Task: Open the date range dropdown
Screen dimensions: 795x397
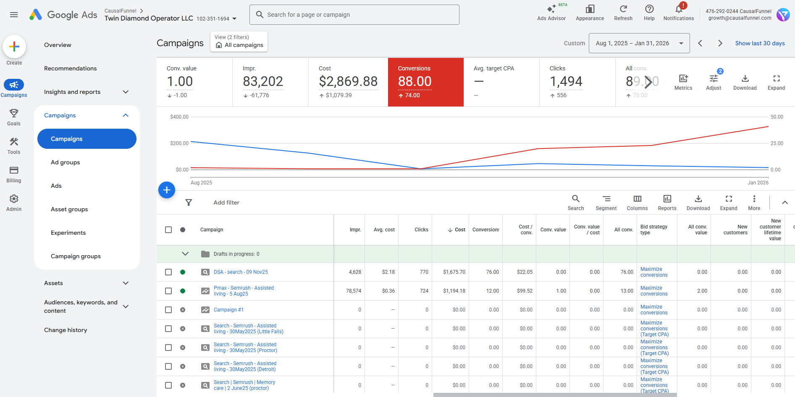Action: 639,43
